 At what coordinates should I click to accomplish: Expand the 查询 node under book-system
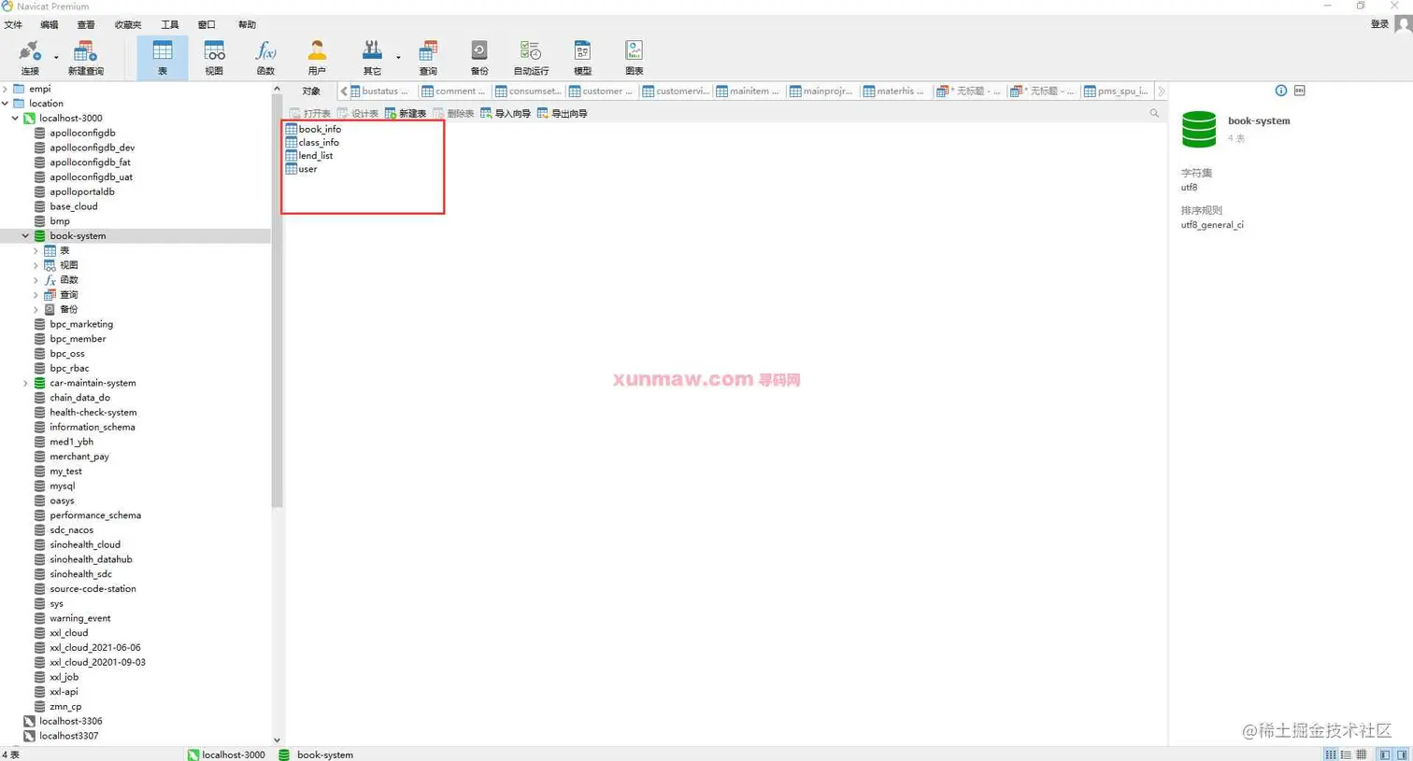(x=36, y=295)
